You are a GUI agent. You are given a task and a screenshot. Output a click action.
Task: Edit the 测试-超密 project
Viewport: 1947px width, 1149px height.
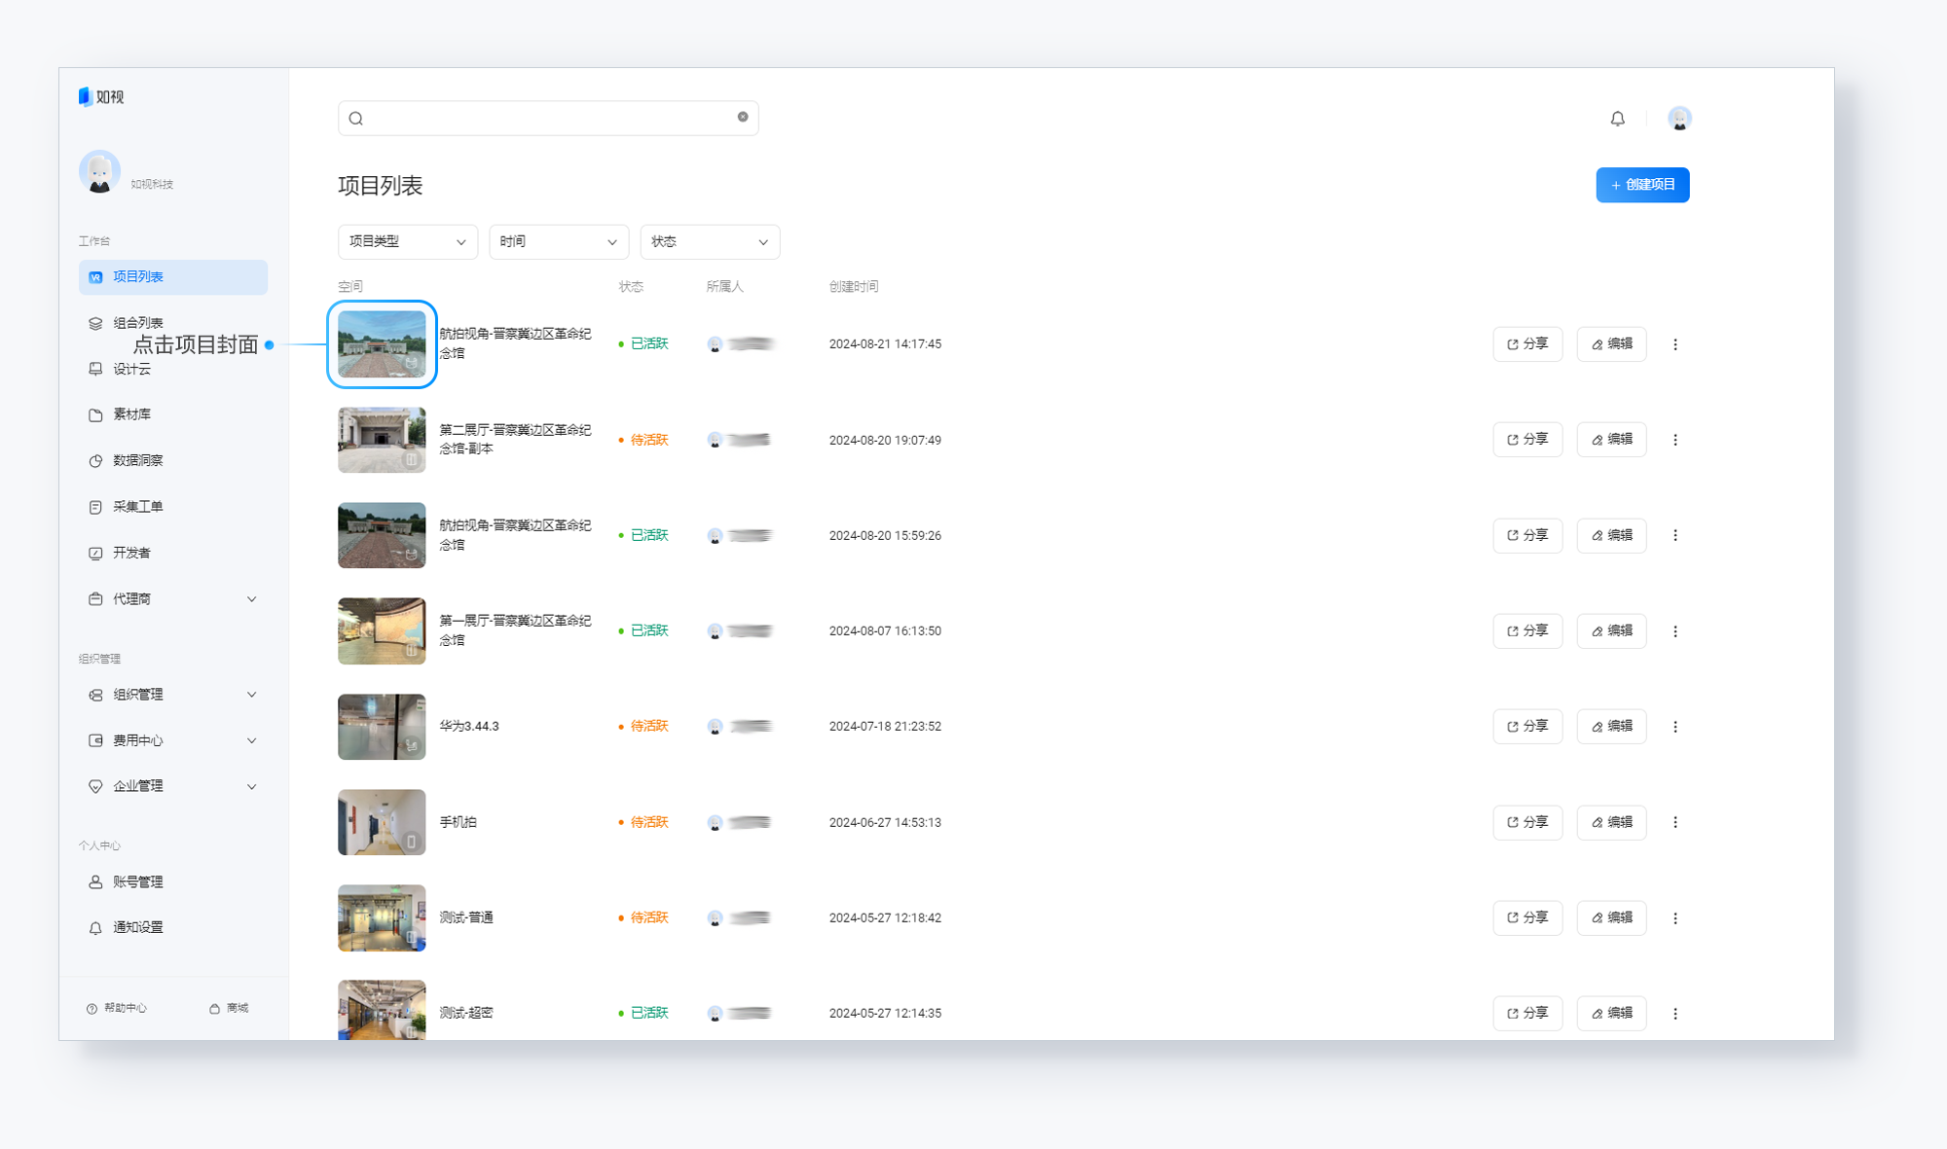(1611, 1014)
